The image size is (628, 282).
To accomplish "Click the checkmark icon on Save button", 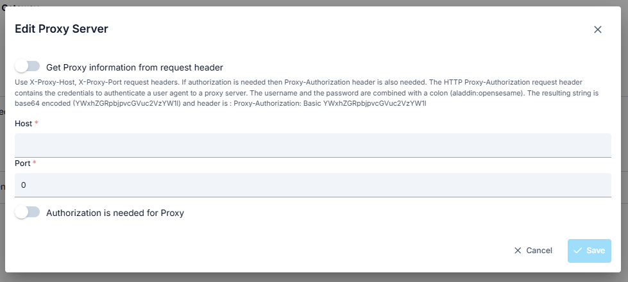I will pos(578,251).
